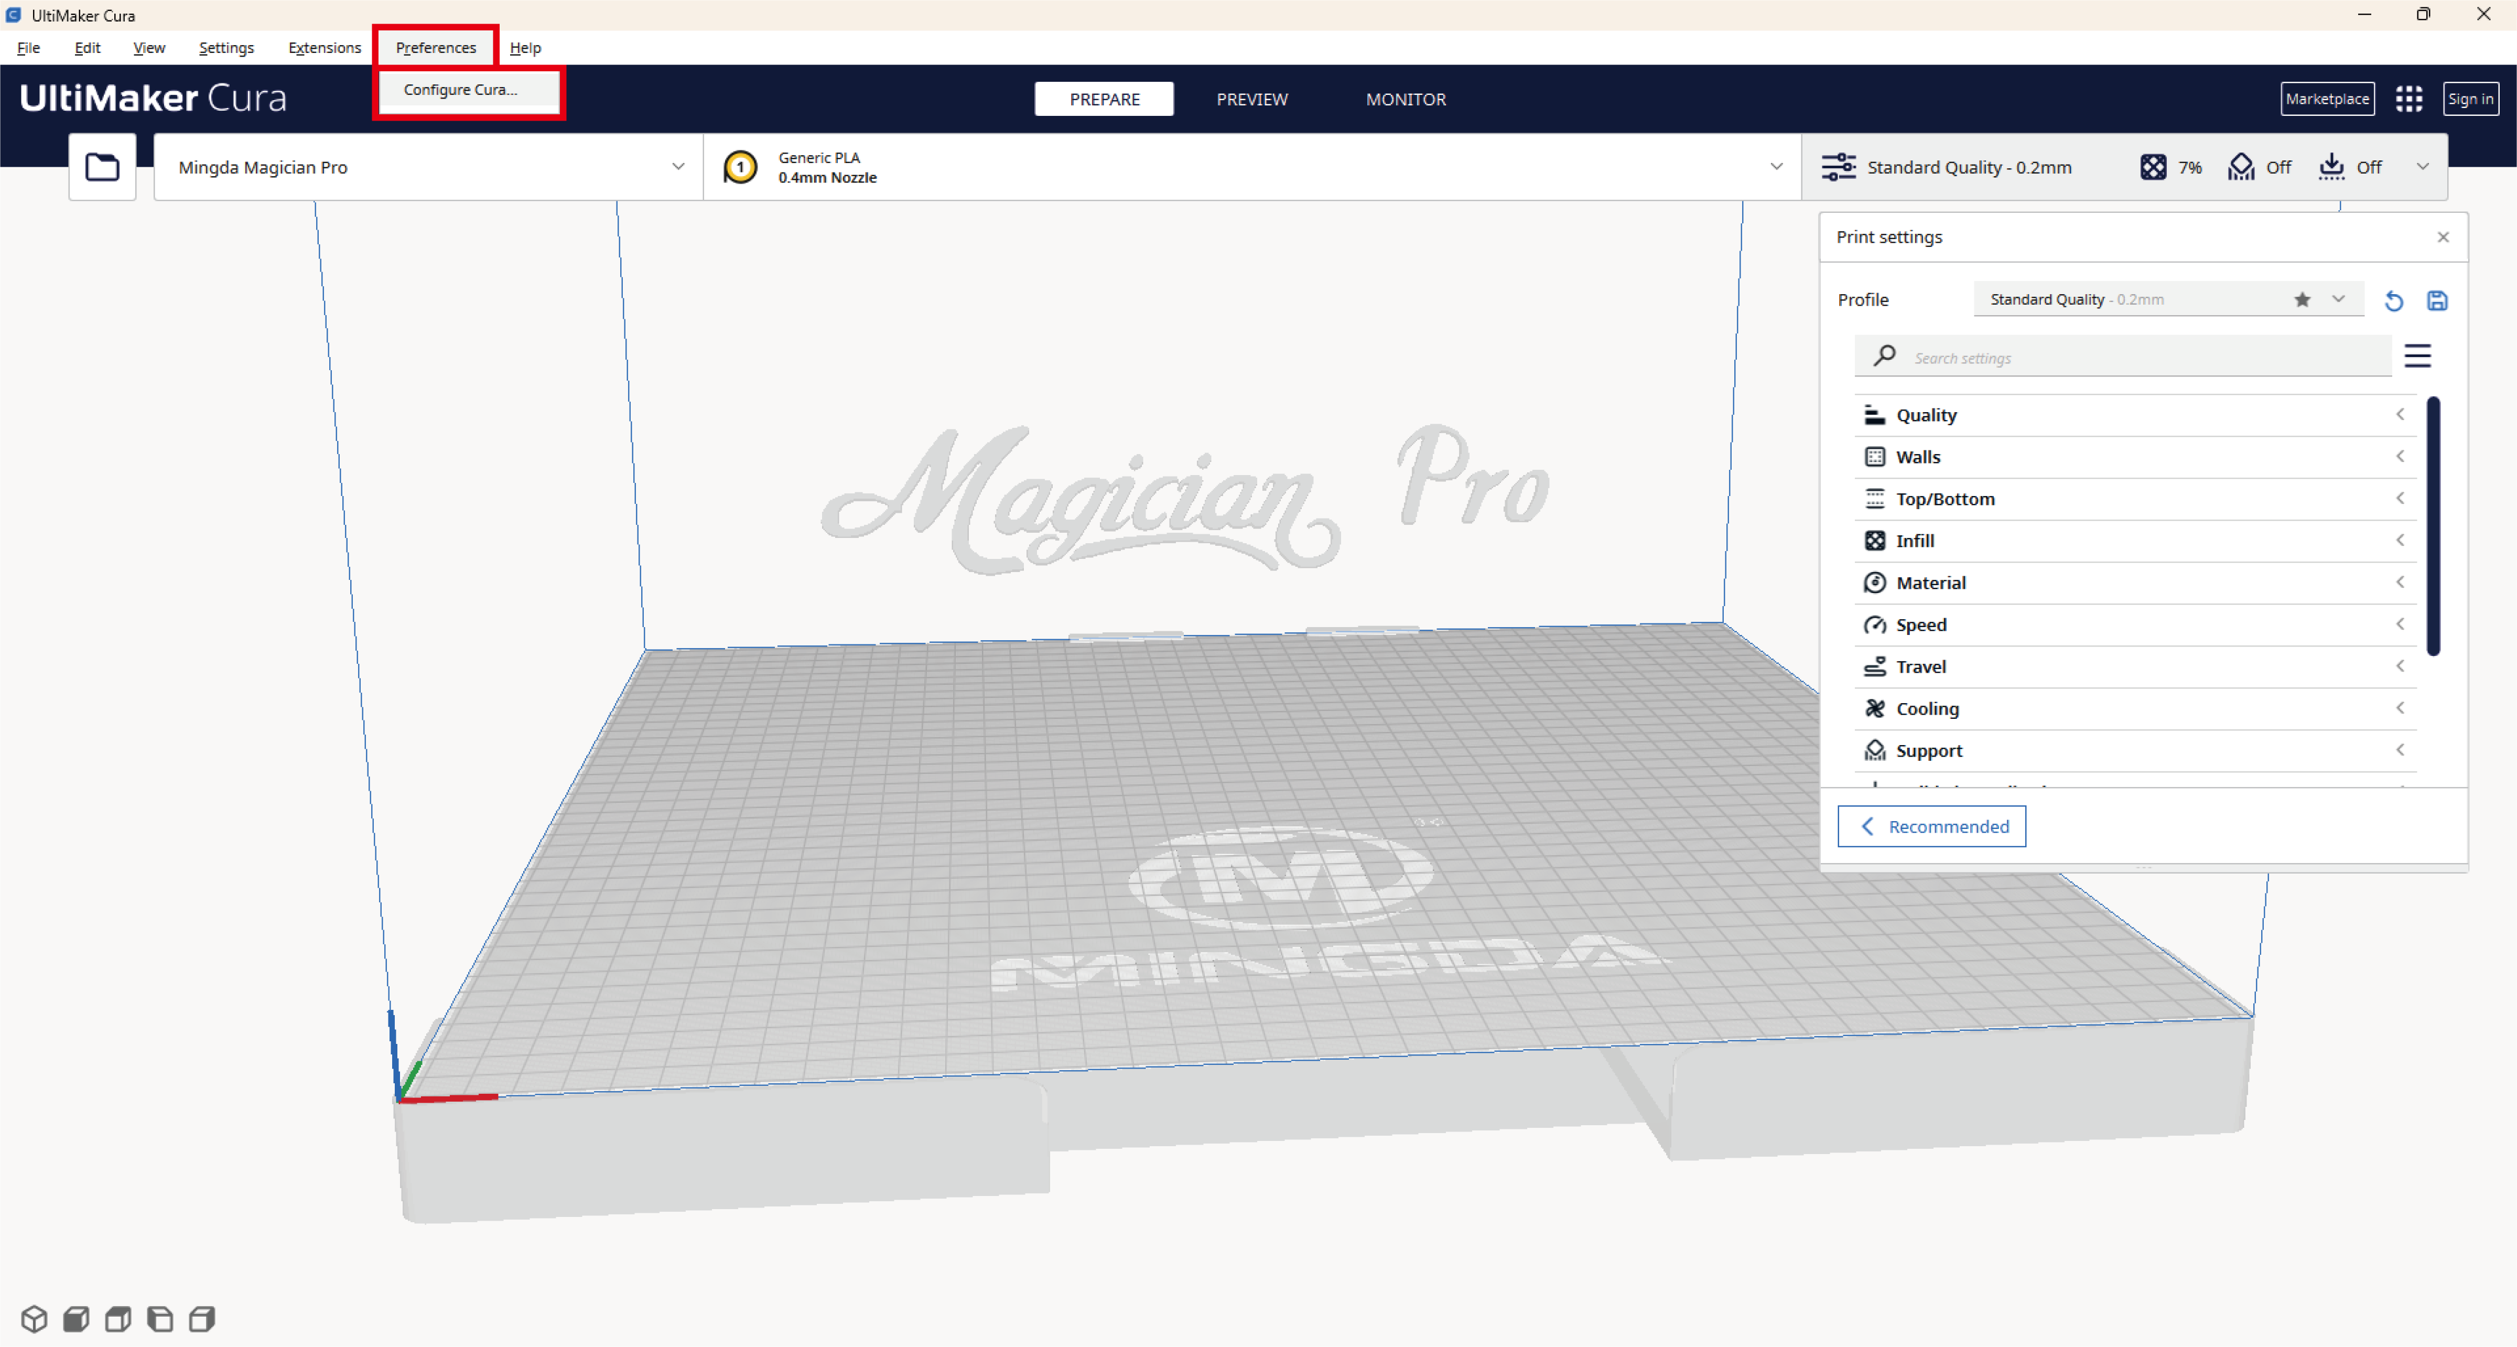This screenshot has height=1347, width=2517.
Task: Click the Support Off indicator icon
Action: 2241,167
